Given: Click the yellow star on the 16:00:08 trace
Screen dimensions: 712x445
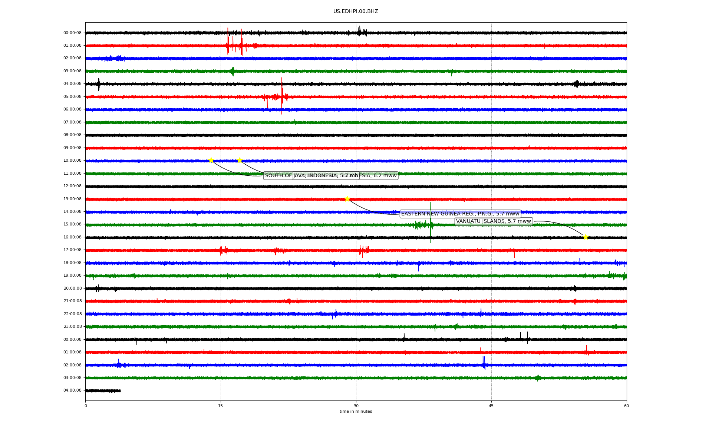Looking at the screenshot, I should (x=586, y=237).
